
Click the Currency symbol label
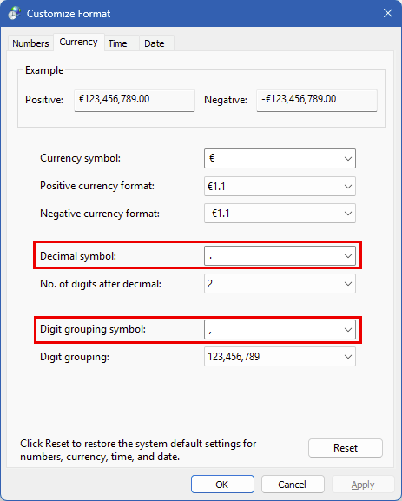[80, 158]
